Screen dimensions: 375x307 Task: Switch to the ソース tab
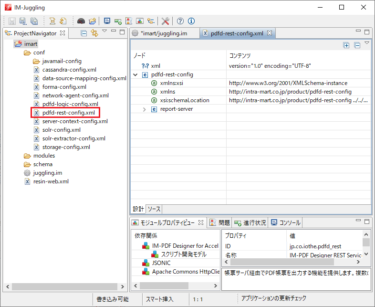click(154, 209)
